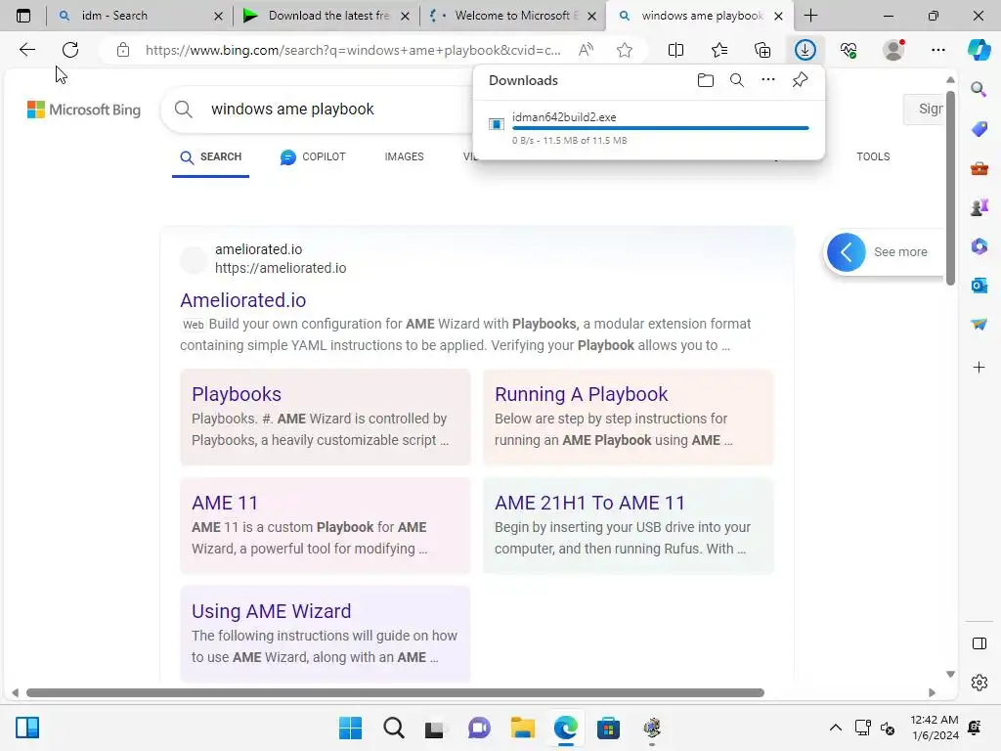Image resolution: width=1001 pixels, height=751 pixels.
Task: Click the horizontal scrollbar thumb
Action: pyautogui.click(x=395, y=693)
